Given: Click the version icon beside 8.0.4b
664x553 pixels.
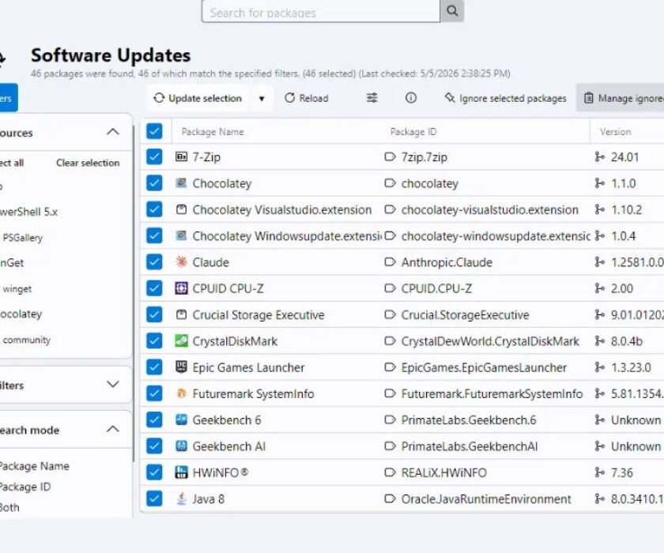Looking at the screenshot, I should pos(599,340).
